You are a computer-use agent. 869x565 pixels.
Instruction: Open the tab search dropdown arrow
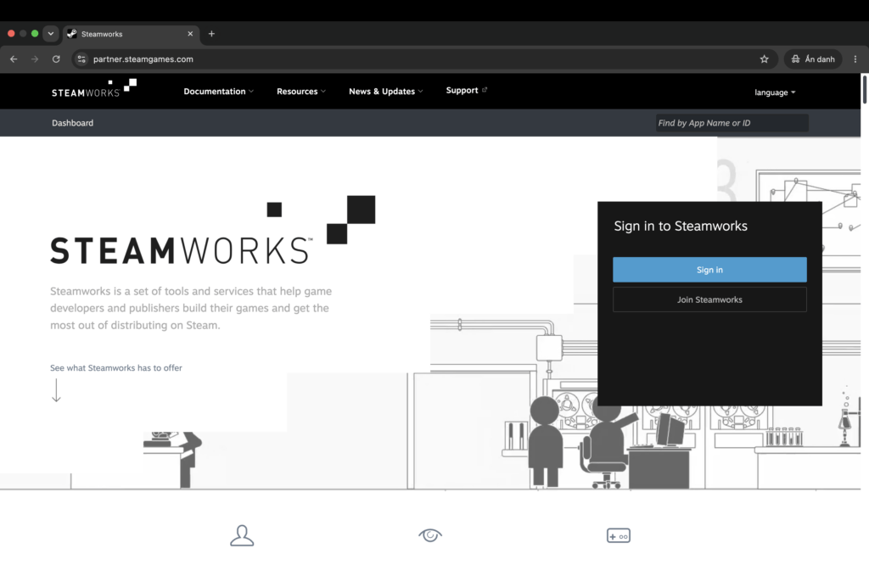click(50, 34)
